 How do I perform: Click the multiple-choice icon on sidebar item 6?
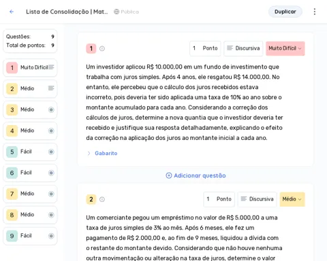pos(51,173)
